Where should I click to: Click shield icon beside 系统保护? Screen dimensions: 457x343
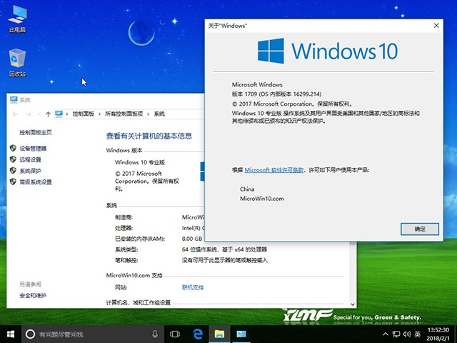pyautogui.click(x=13, y=170)
